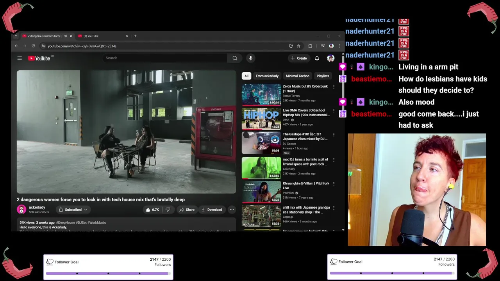Mute tab using speaker icon
Image resolution: width=500 pixels, height=281 pixels.
(65, 36)
